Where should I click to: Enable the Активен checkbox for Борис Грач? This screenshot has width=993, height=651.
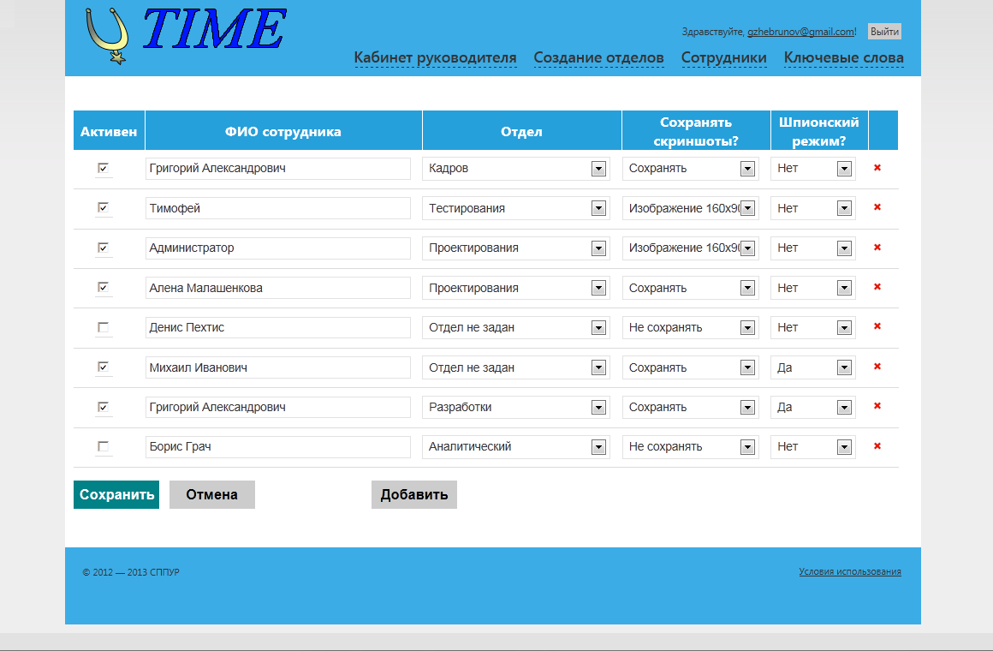(103, 446)
